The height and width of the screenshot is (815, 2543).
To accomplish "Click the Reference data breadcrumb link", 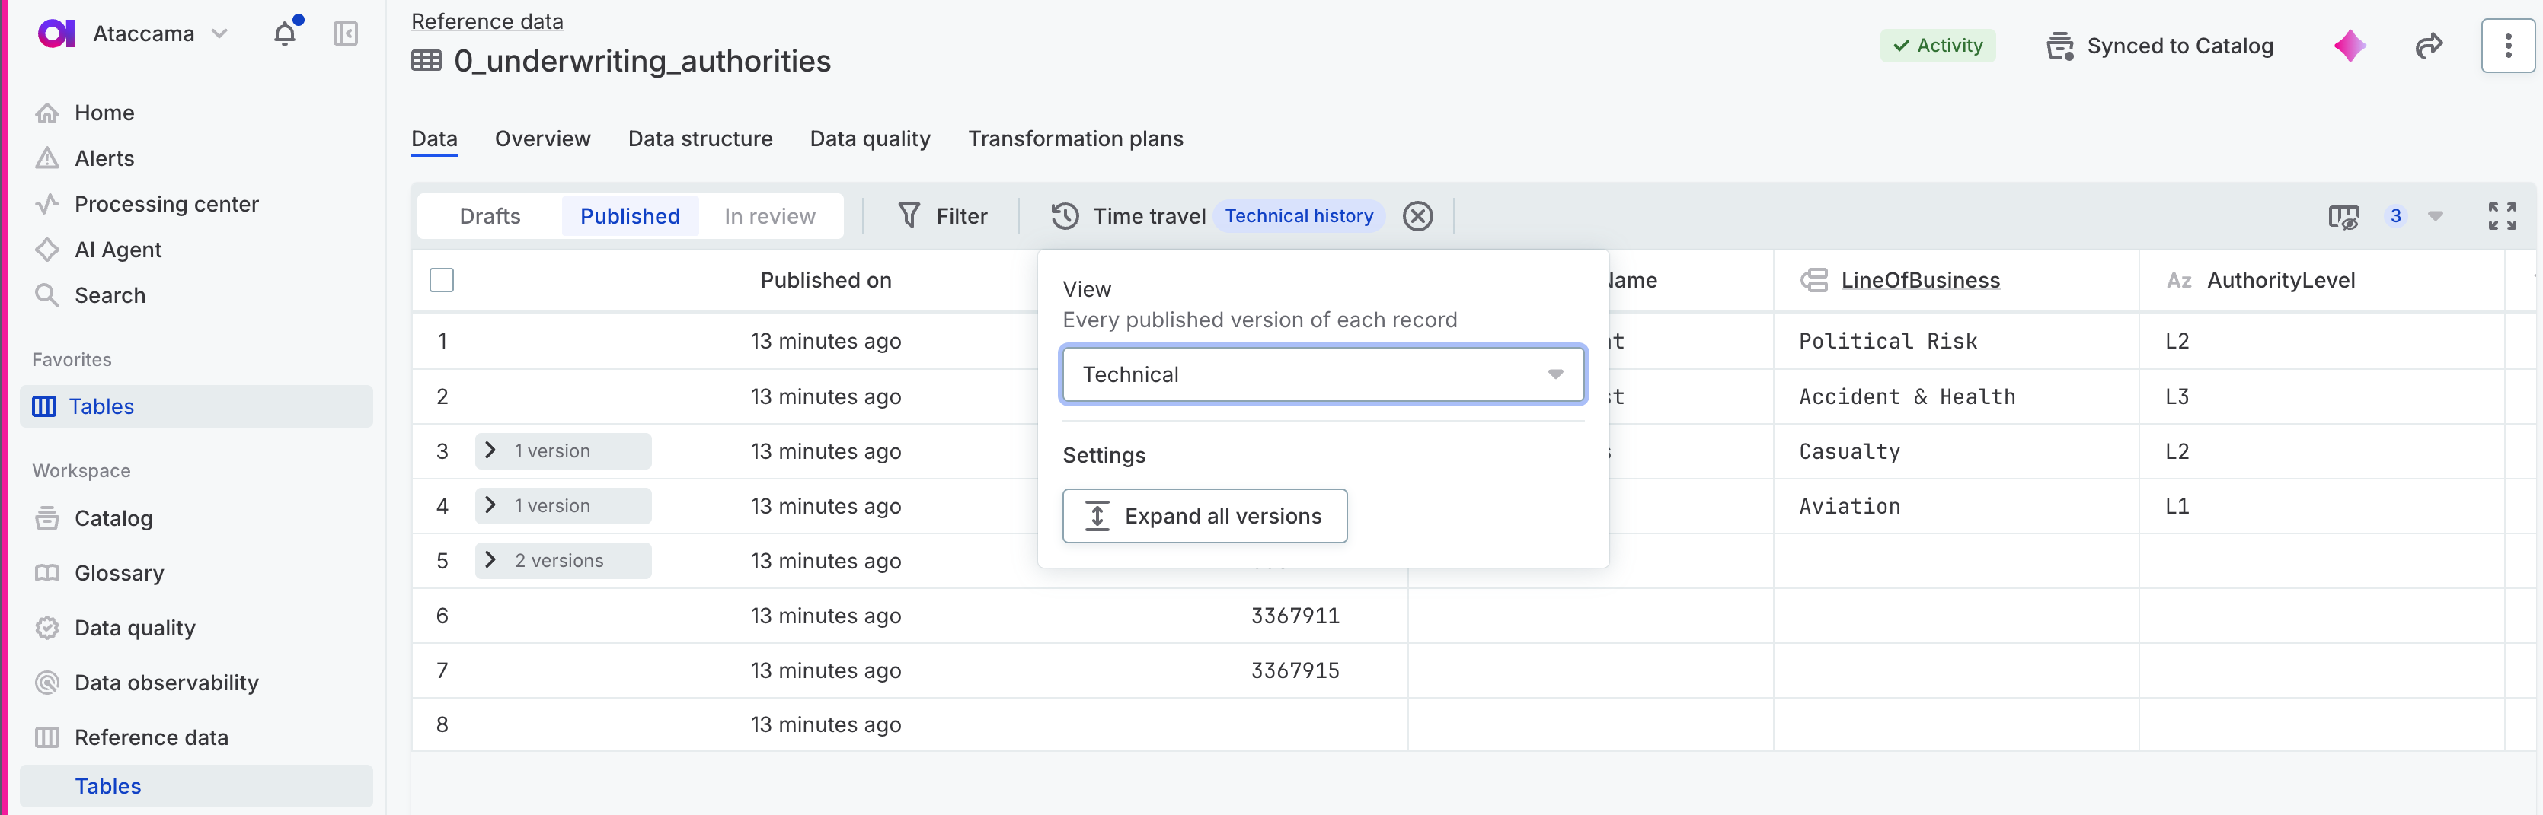I will tap(487, 22).
